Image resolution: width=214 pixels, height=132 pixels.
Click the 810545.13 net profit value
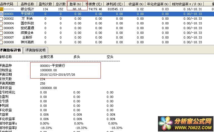tap(115, 9)
